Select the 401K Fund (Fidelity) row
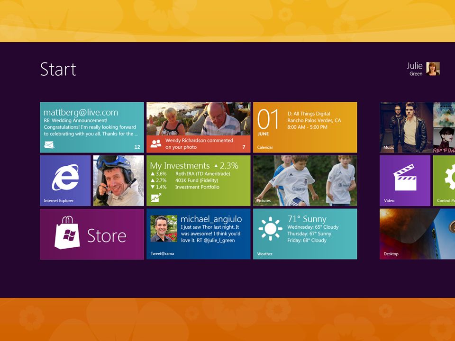 [184, 180]
